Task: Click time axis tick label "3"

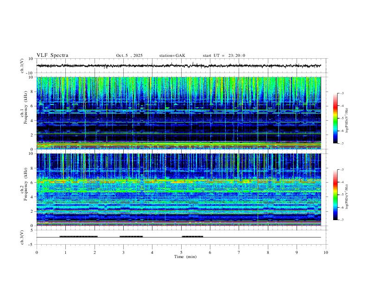Action: coord(123,252)
